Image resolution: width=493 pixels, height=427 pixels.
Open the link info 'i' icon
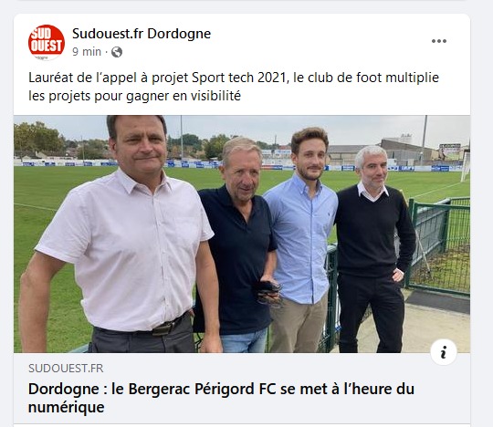click(444, 352)
